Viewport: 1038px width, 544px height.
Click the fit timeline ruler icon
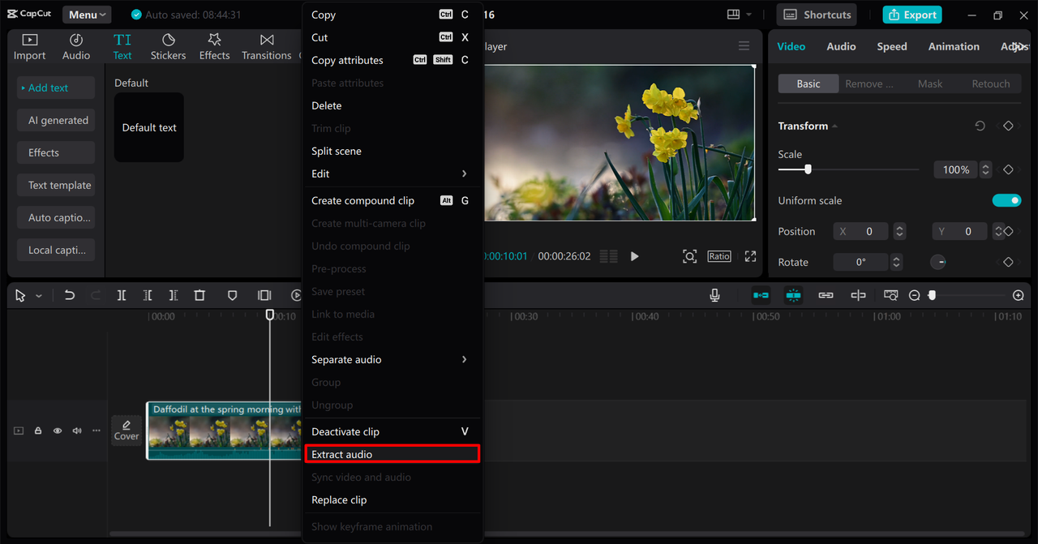point(891,295)
